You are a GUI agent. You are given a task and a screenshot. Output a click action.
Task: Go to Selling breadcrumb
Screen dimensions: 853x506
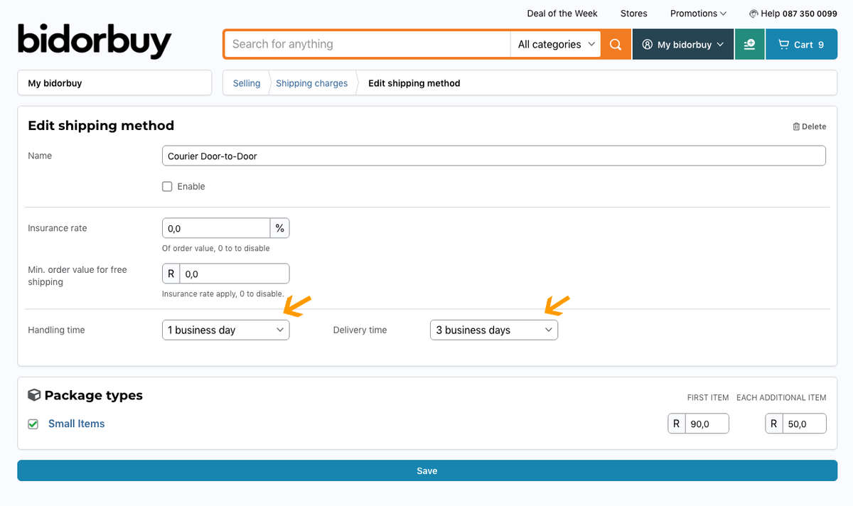tap(247, 83)
